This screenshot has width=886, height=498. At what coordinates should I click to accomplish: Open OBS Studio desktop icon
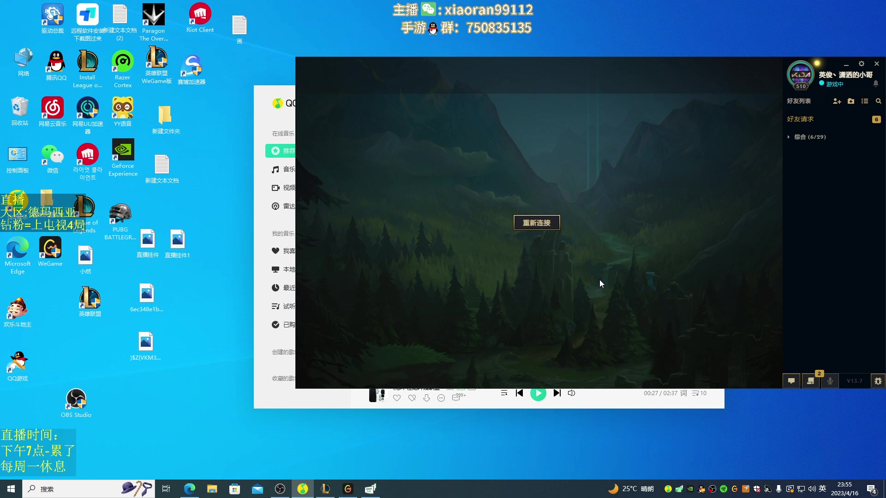click(x=76, y=403)
